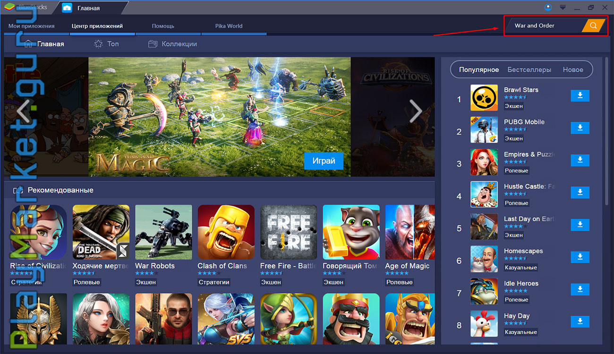Open the Brawl Stars app icon in Popular
The image size is (614, 354).
pos(484,98)
